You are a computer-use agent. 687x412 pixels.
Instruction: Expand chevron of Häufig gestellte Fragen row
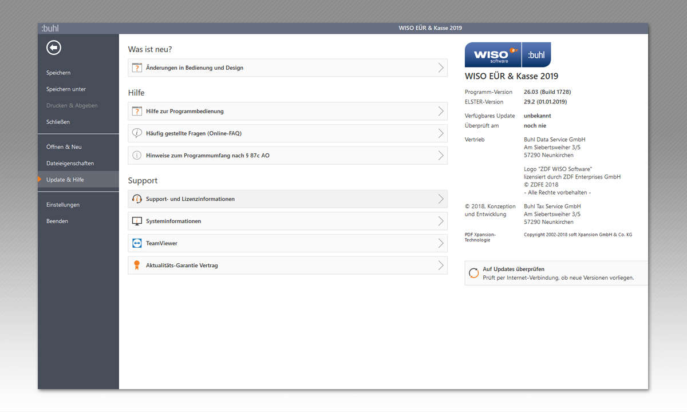440,133
